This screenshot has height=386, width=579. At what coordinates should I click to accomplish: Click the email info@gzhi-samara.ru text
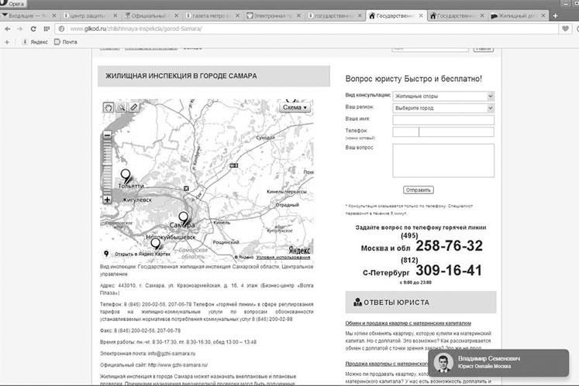click(x=172, y=354)
